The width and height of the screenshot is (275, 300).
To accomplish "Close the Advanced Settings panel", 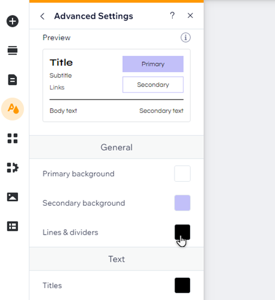I will (190, 16).
